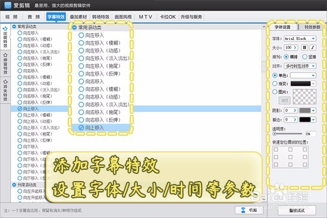Open the 叠加素材 tab
327x218 pixels.
(78, 17)
